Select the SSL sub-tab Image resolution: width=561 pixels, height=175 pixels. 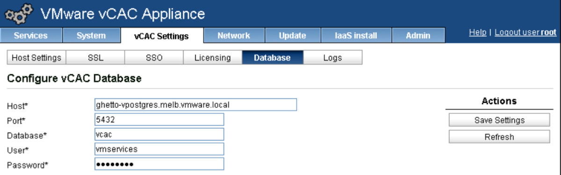point(95,58)
